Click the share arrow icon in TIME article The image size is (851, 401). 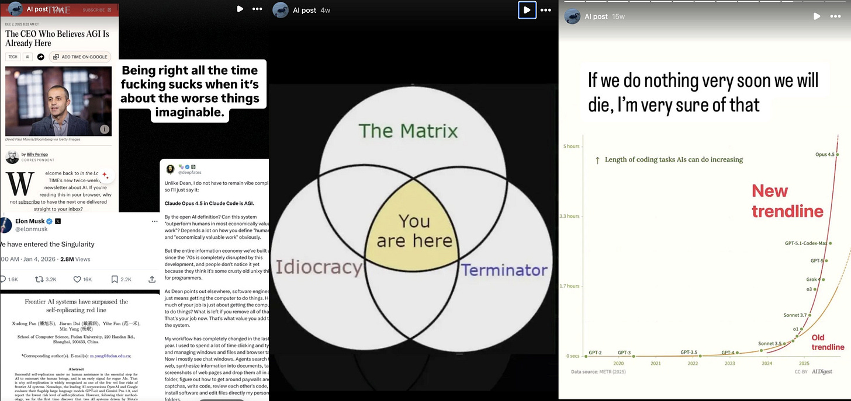[41, 57]
